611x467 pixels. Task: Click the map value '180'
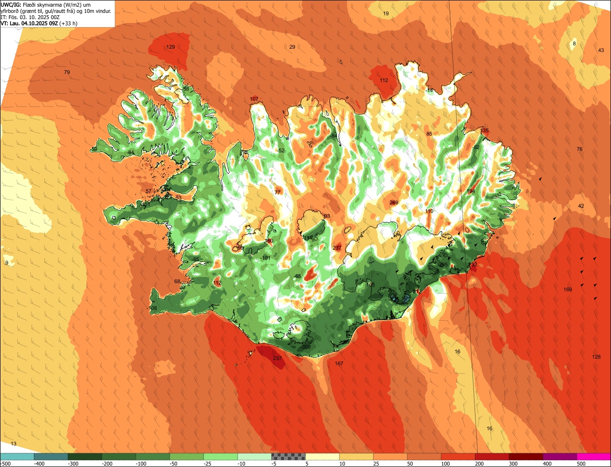[269, 241]
